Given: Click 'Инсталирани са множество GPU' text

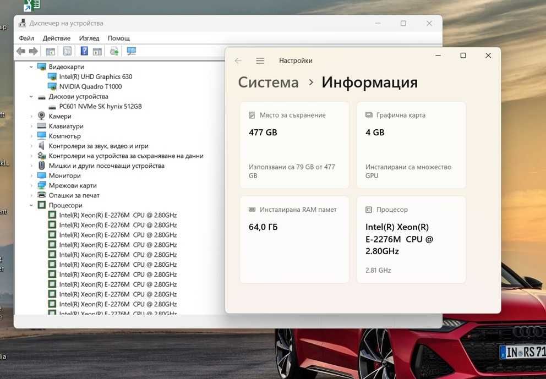Looking at the screenshot, I should [x=408, y=171].
